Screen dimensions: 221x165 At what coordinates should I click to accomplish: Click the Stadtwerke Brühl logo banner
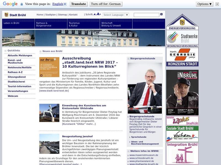(x=182, y=37)
